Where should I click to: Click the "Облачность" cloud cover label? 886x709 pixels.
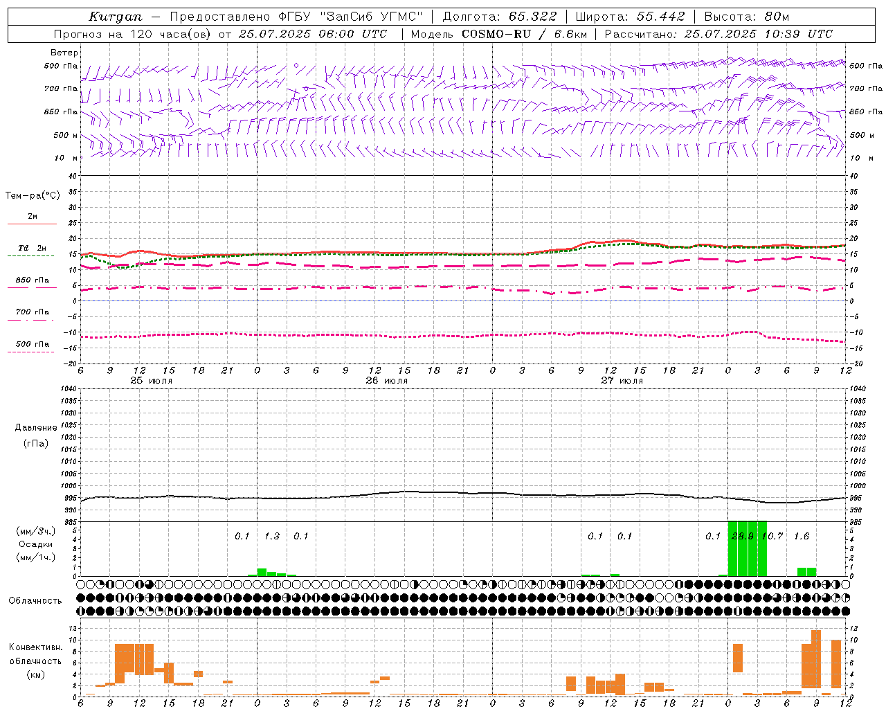coord(35,601)
